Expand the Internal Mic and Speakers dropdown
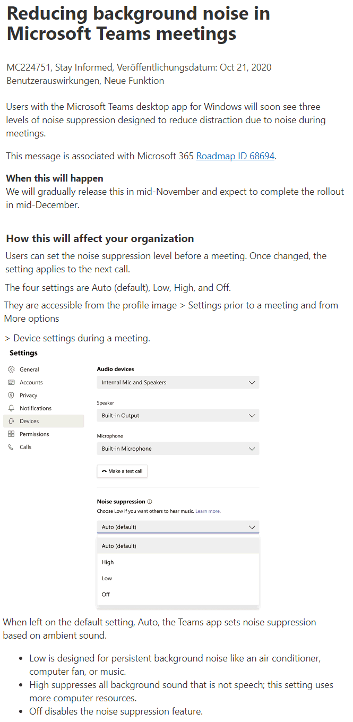The height and width of the screenshot is (722, 353). 178,382
